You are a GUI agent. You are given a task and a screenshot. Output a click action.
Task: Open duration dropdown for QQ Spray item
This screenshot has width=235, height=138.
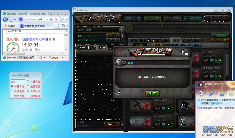[163, 124]
